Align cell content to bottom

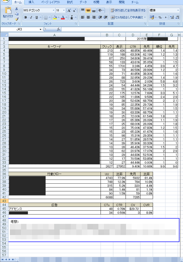pos(94,10)
